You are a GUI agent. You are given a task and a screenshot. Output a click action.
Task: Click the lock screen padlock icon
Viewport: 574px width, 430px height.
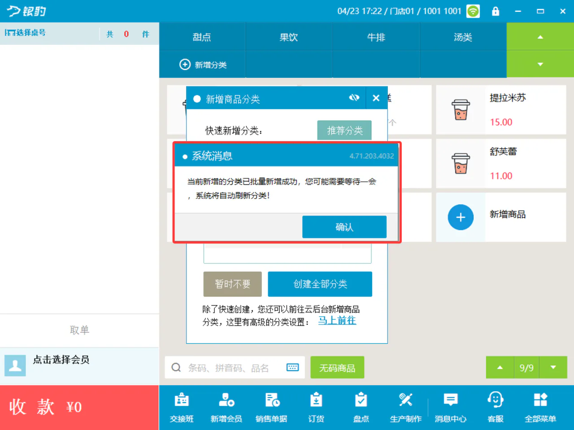[x=496, y=11]
